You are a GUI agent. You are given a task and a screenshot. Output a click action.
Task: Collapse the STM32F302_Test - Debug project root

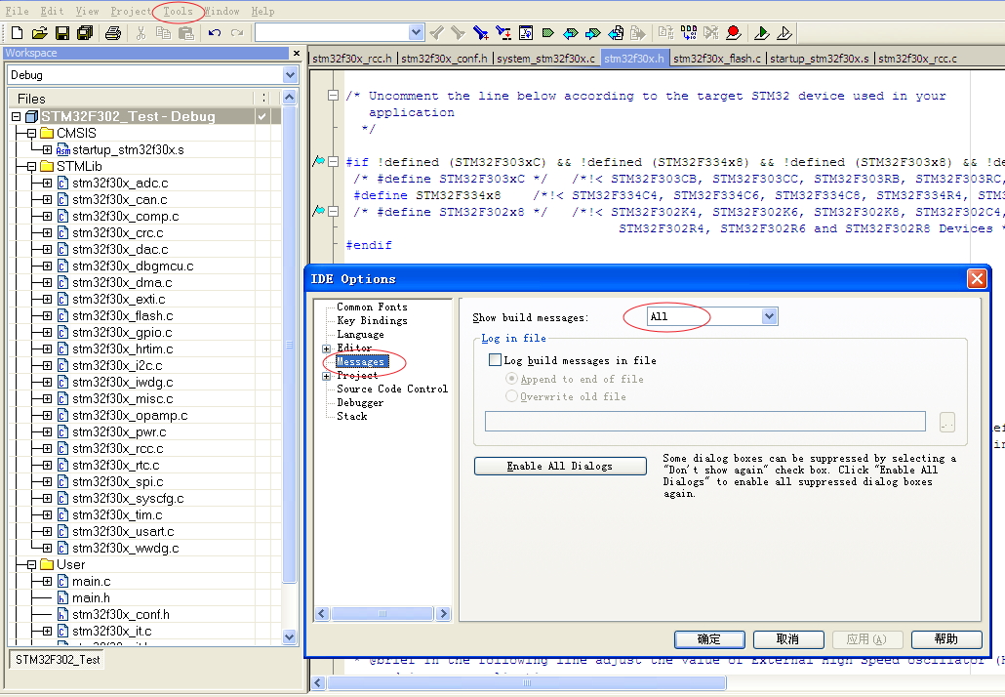[x=16, y=117]
